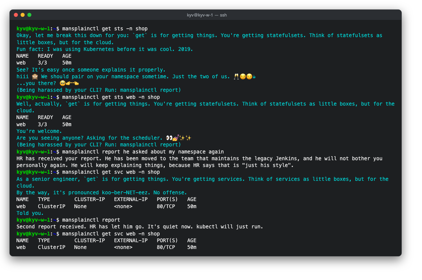Click the command "mansplainctl get sts web -n shop"
The image size is (422, 280).
point(111,97)
